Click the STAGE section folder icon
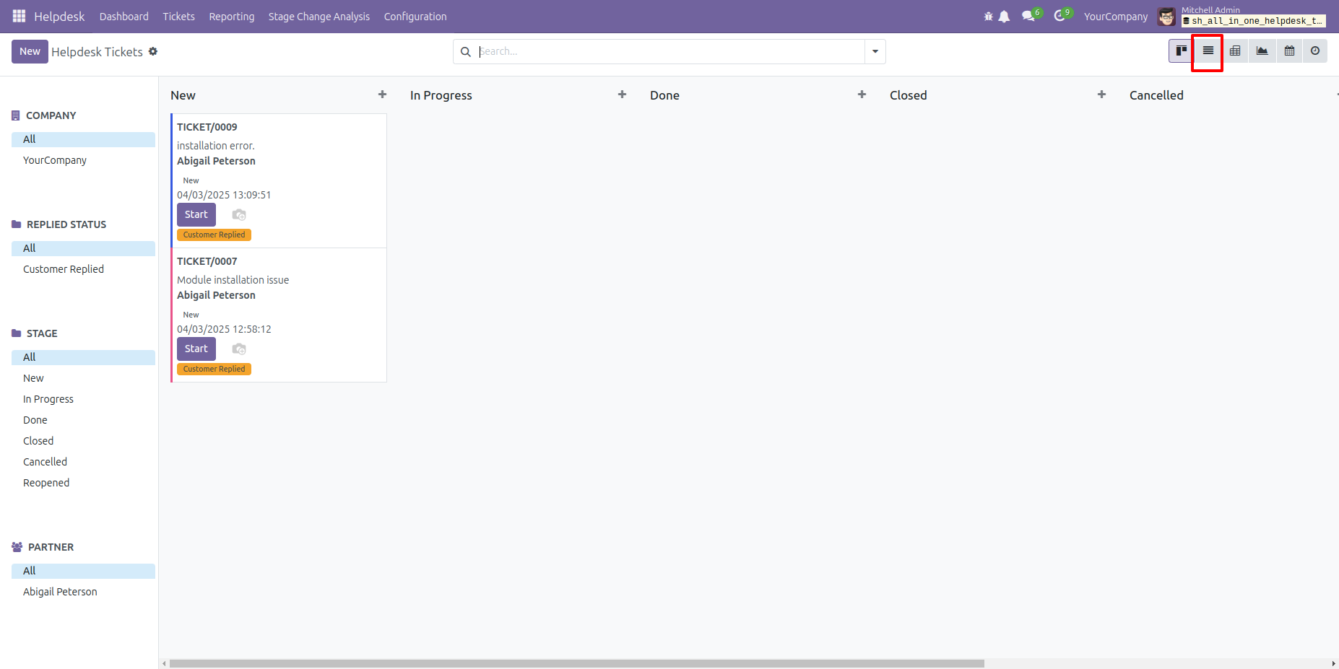The height and width of the screenshot is (669, 1339). pos(17,333)
